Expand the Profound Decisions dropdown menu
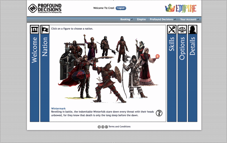Screen dimensions: 227x143 163,19
